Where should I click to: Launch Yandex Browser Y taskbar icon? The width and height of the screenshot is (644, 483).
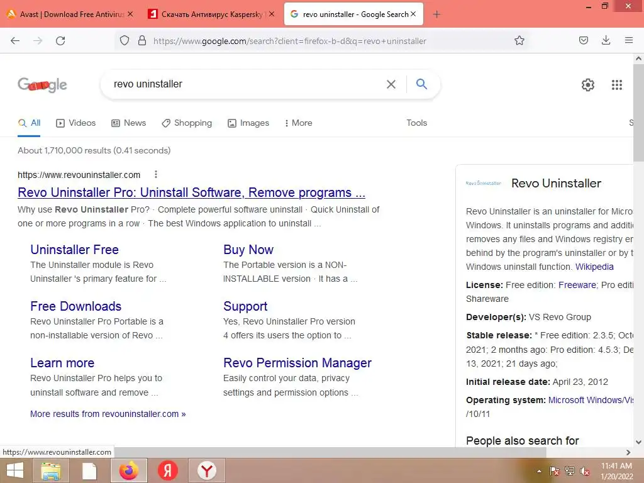[206, 470]
